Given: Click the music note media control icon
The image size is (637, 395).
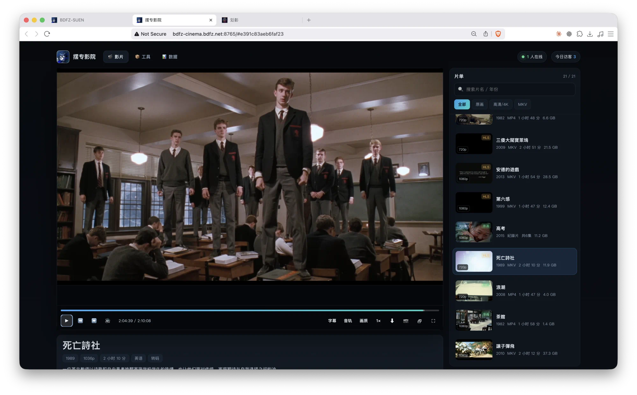Looking at the screenshot, I should click(x=600, y=34).
